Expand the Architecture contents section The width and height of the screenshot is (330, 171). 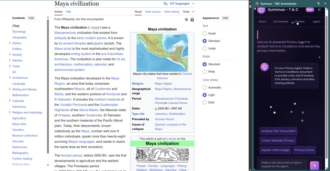point(10,78)
